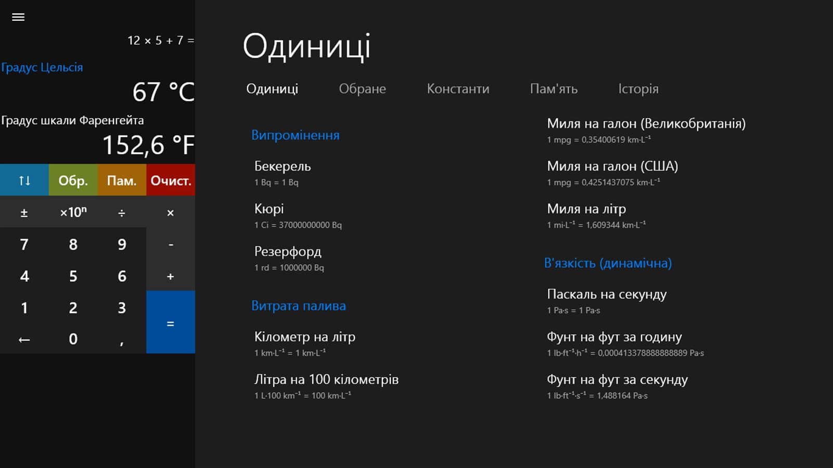The height and width of the screenshot is (468, 833).
Task: Click the plus-minus sign toggle key
Action: 24,213
